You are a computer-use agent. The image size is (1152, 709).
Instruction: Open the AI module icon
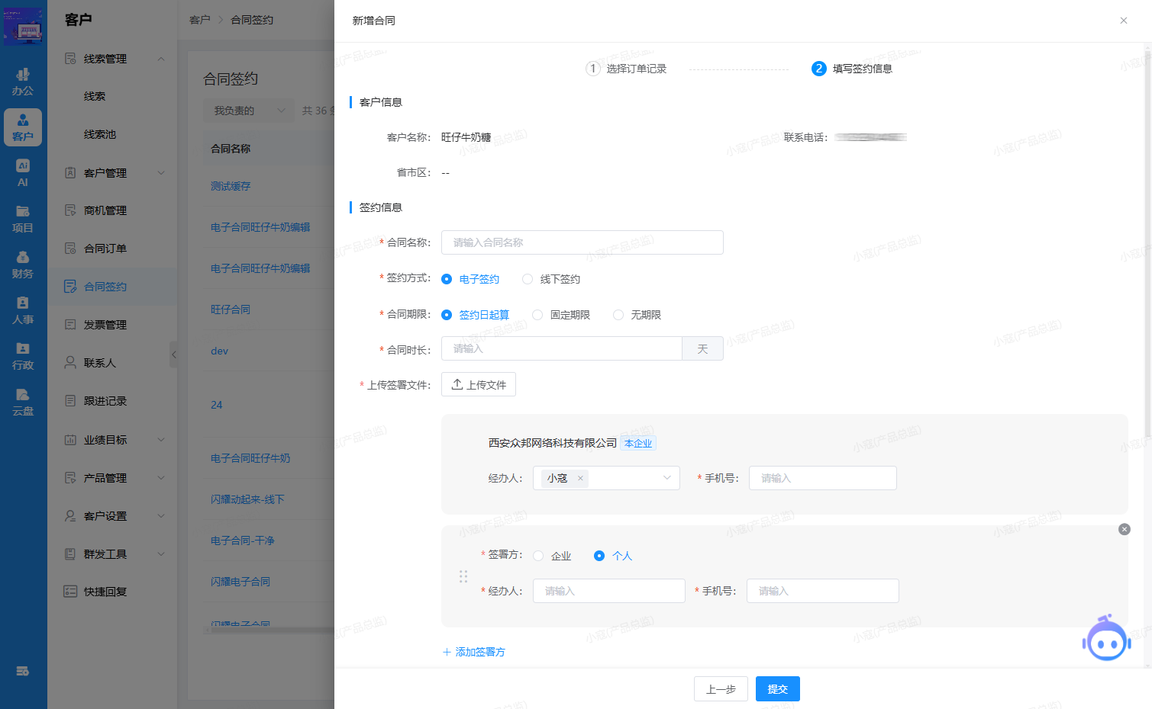(x=23, y=172)
